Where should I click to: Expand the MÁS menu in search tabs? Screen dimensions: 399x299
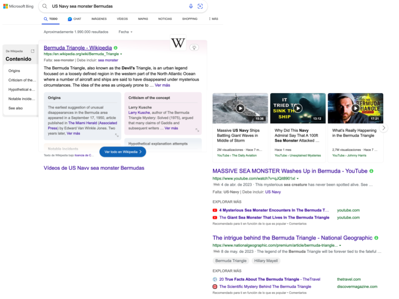[x=213, y=19]
